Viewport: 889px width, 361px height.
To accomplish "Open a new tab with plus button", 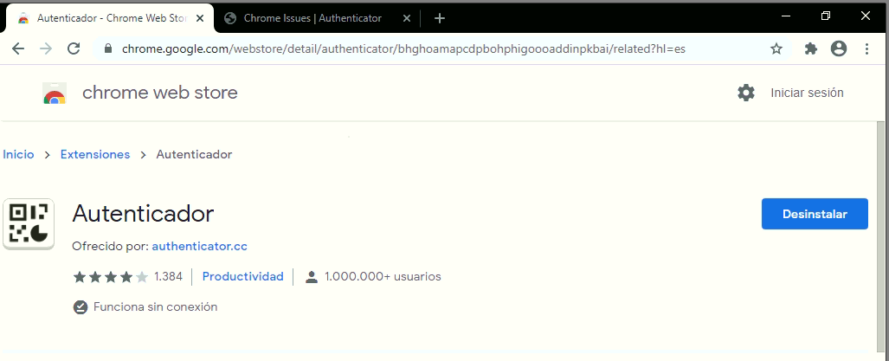I will [x=440, y=18].
